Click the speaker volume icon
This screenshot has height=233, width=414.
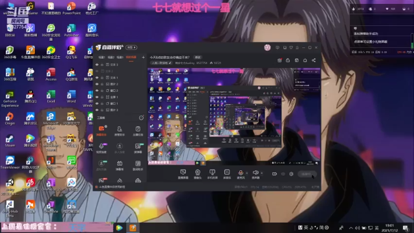pyautogui.click(x=256, y=173)
